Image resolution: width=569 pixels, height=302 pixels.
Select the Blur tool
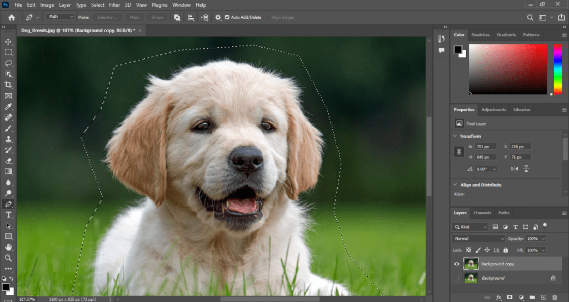(8, 182)
